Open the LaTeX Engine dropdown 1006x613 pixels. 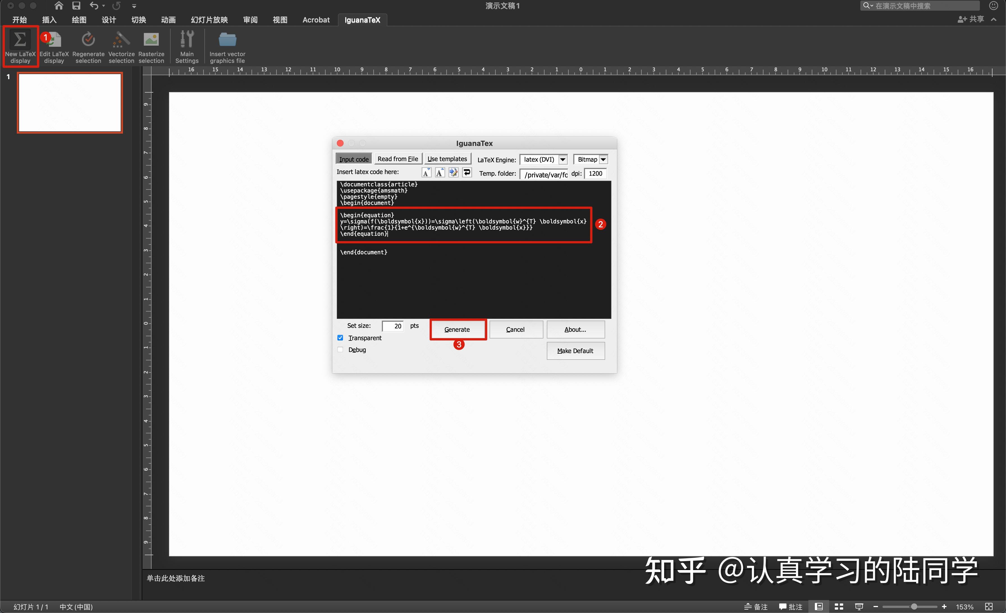point(563,159)
